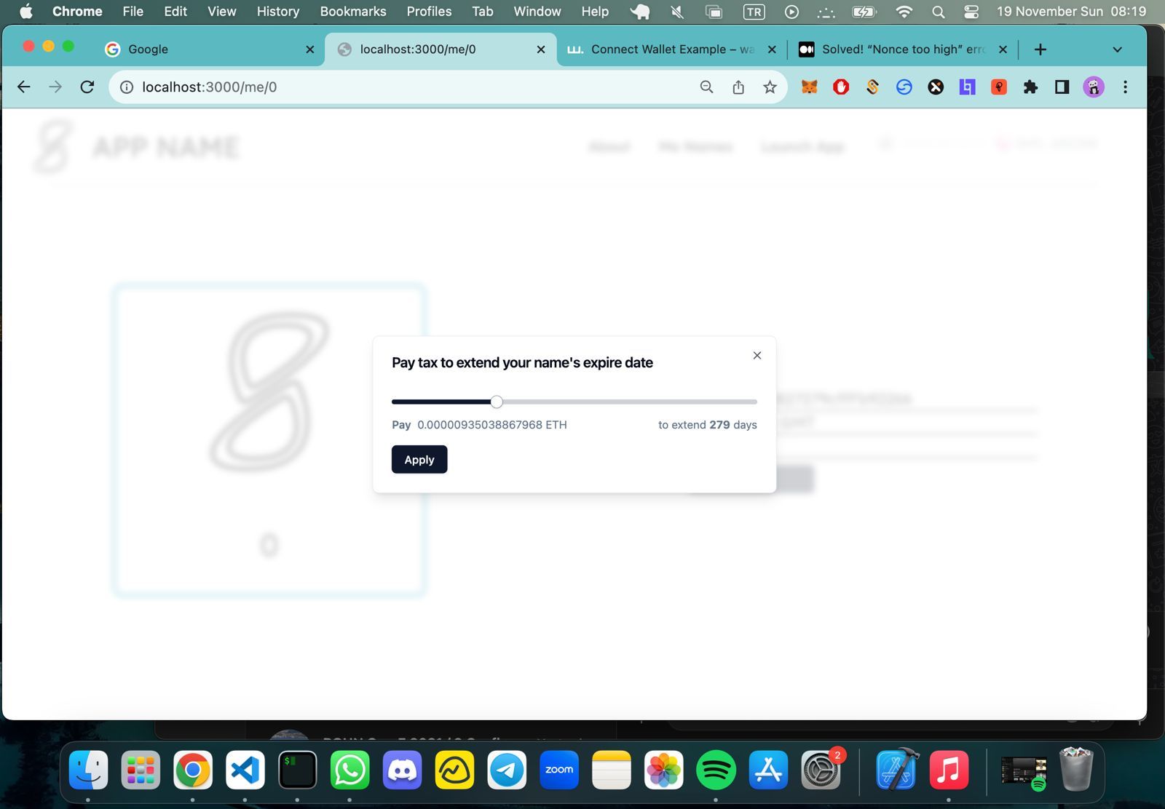Open the orange S extension icon
1165x809 pixels.
872,87
